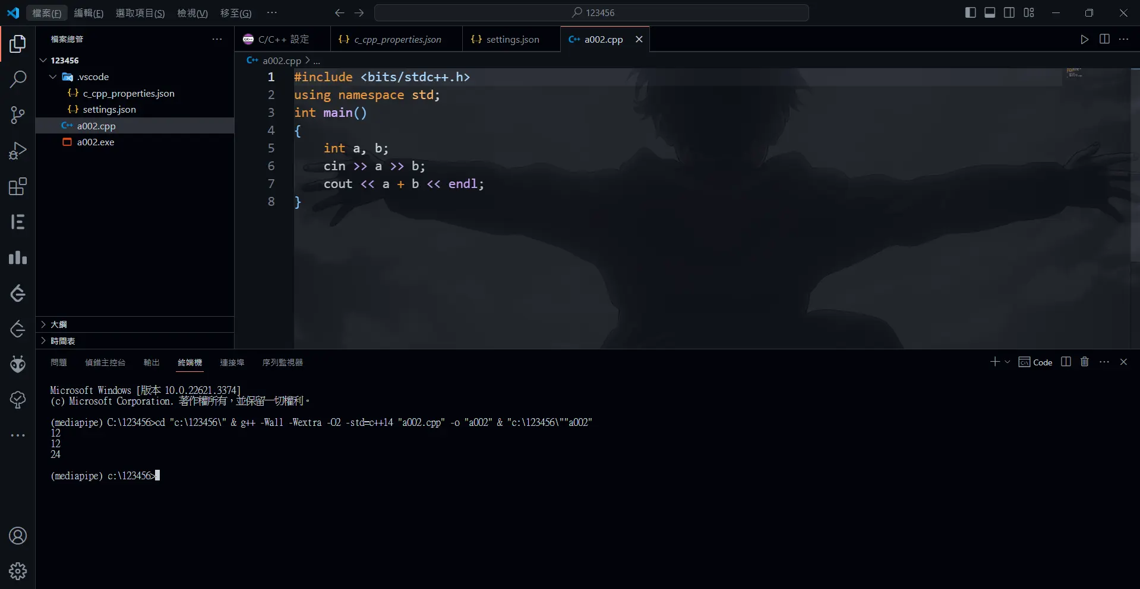Toggle the primary sidebar visibility

(970, 12)
